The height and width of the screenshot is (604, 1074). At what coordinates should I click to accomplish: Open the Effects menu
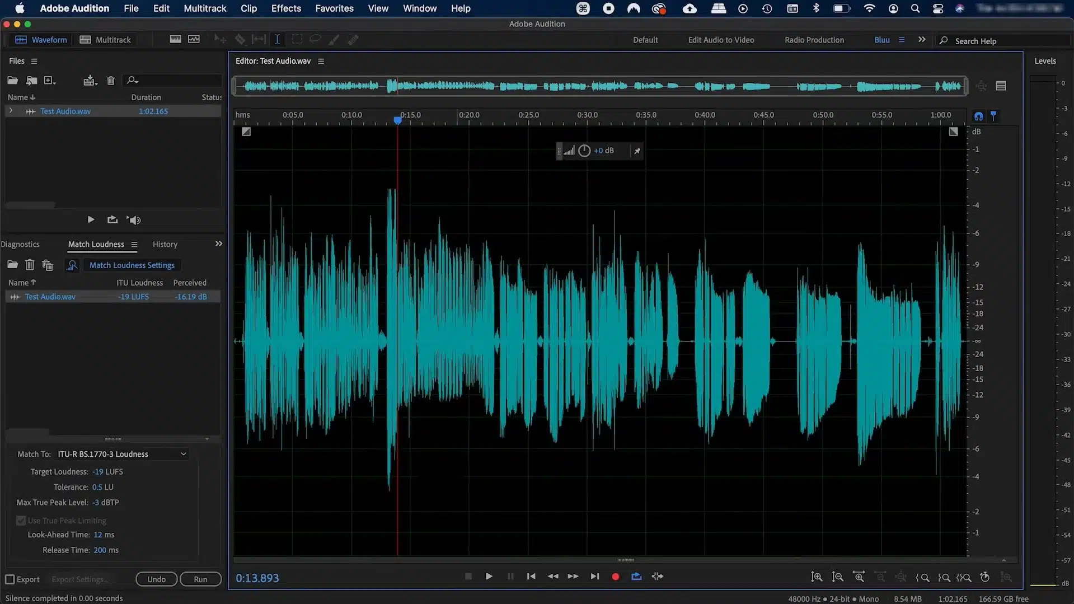(286, 8)
